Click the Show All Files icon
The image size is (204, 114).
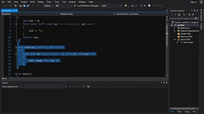193,15
